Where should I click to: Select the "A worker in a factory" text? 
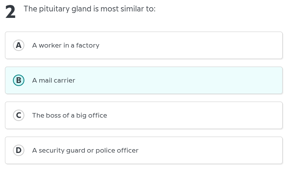(65, 45)
